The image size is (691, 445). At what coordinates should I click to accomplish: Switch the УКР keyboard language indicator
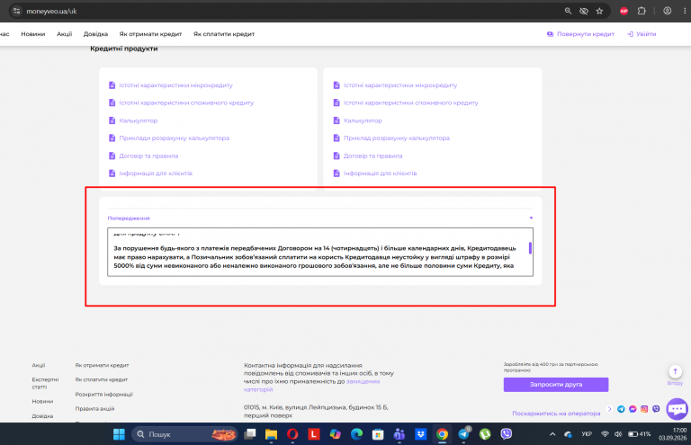tap(587, 434)
